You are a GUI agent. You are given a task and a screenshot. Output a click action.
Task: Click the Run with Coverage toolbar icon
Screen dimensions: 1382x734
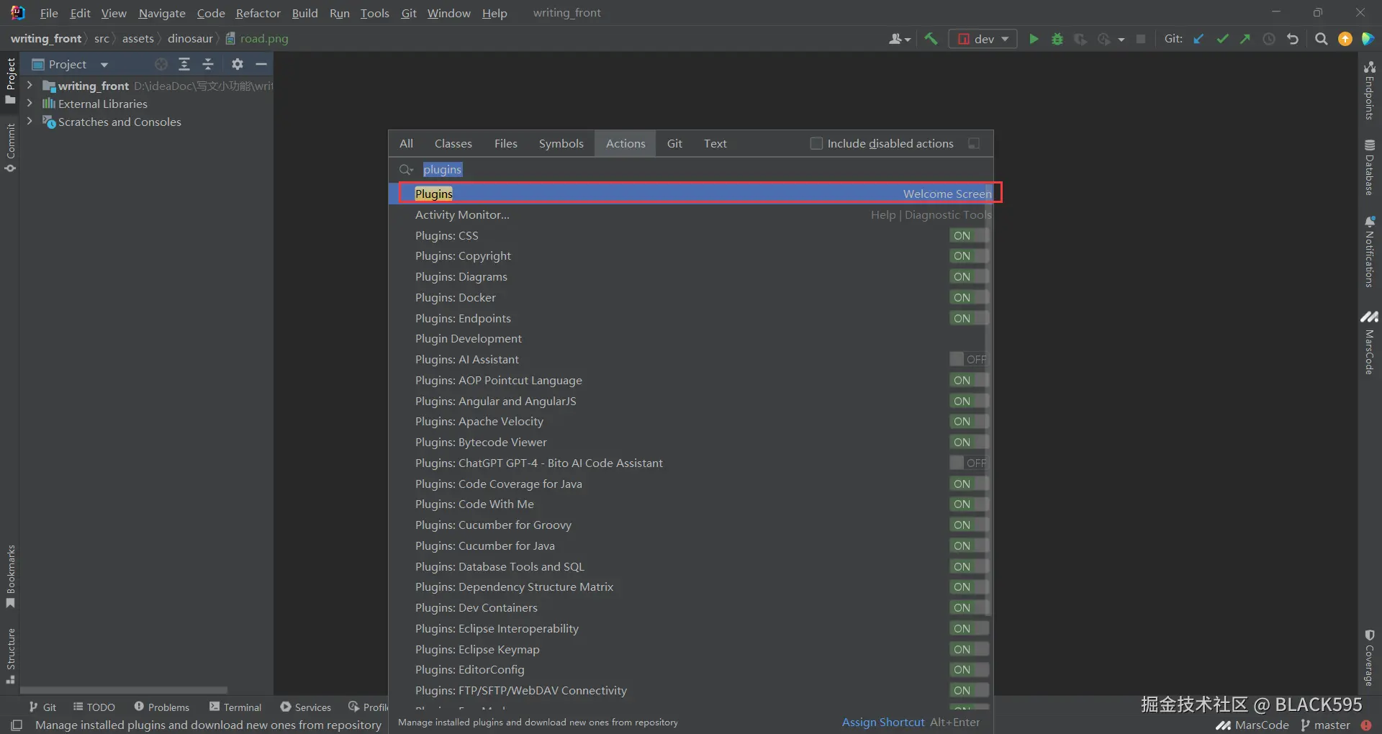coord(1080,39)
